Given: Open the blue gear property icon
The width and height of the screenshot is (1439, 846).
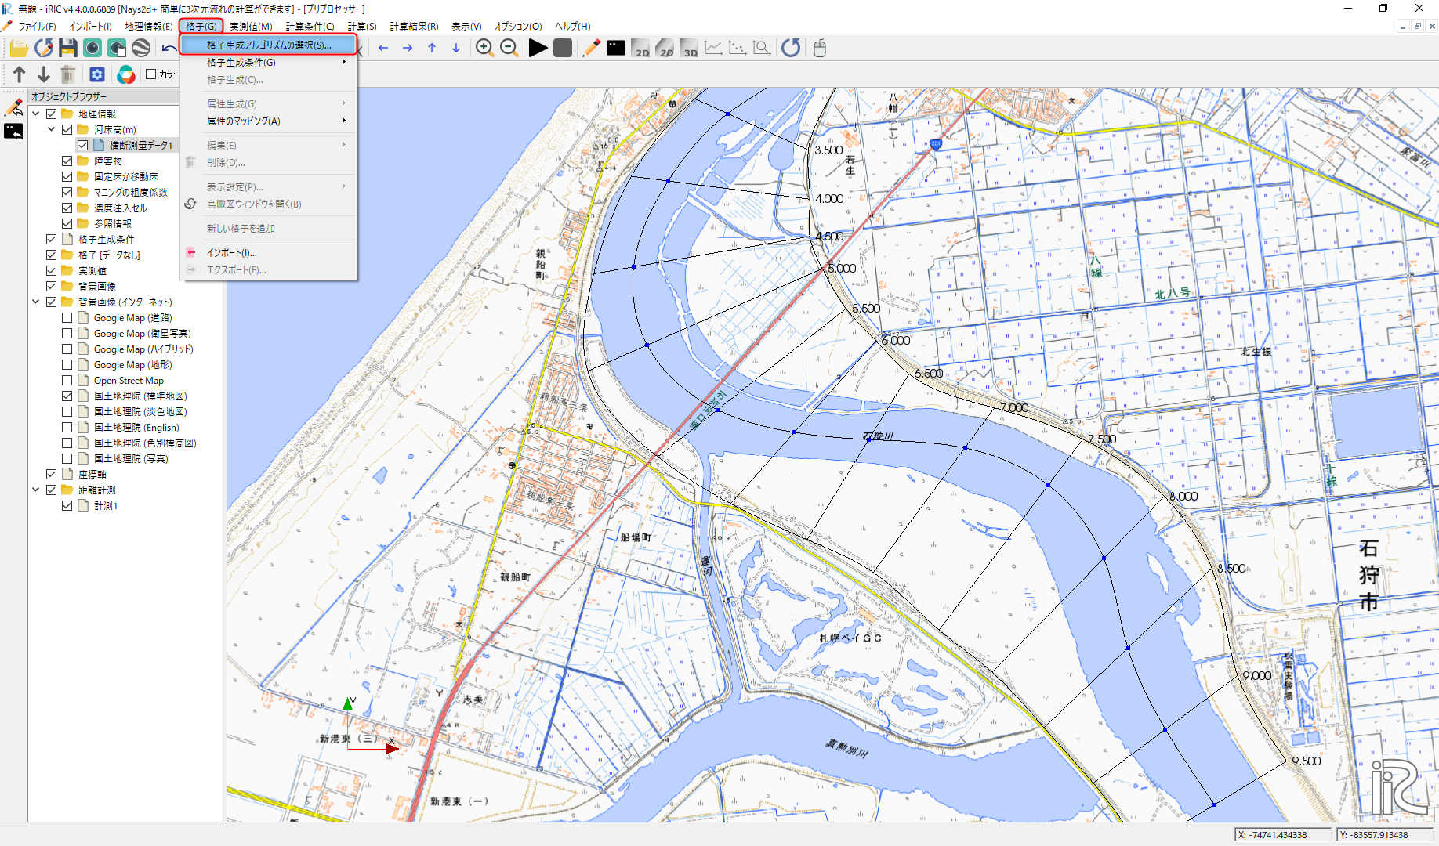Looking at the screenshot, I should tap(97, 74).
